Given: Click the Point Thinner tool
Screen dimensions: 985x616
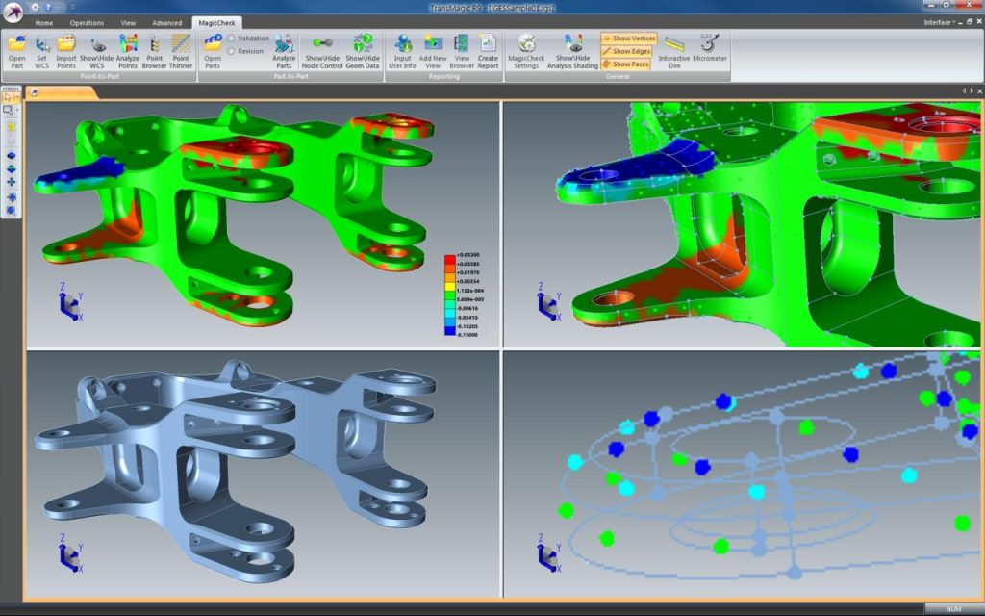Looking at the screenshot, I should [x=182, y=45].
